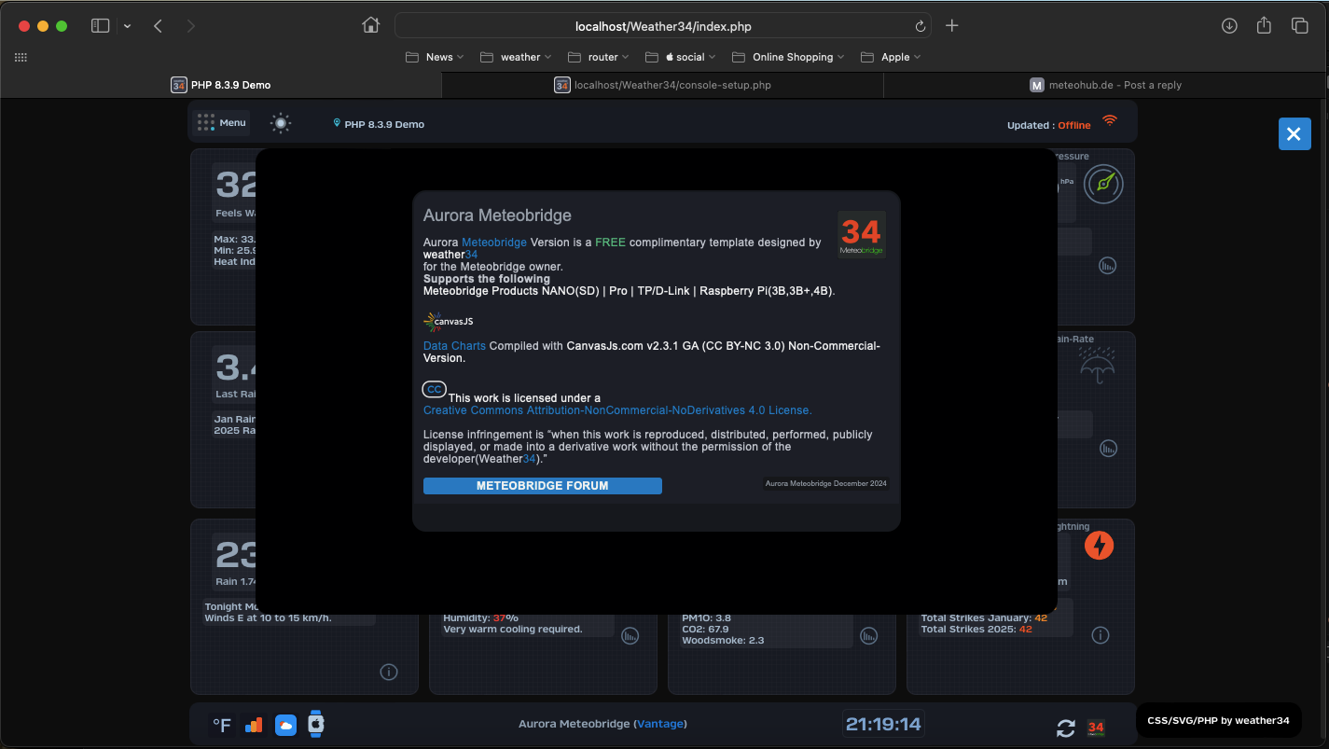Open the rain-rate chart icon

[1107, 449]
